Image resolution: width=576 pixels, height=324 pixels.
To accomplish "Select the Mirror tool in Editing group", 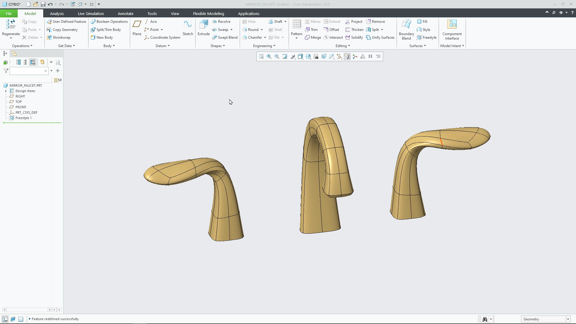I will click(x=313, y=21).
